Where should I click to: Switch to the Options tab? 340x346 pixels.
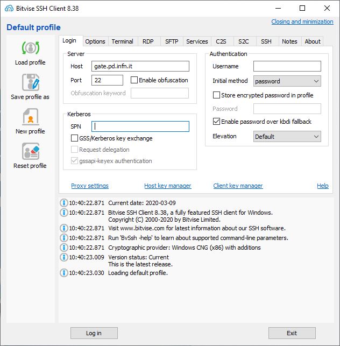[95, 41]
